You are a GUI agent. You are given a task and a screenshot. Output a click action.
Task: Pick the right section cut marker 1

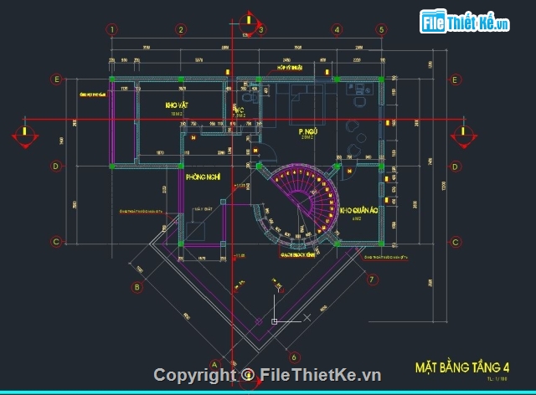click(463, 136)
